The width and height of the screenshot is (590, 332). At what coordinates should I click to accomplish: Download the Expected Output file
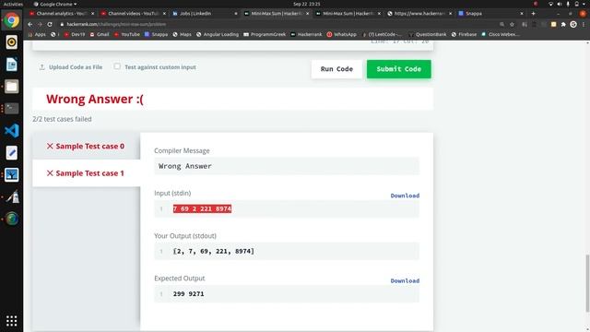pyautogui.click(x=405, y=280)
